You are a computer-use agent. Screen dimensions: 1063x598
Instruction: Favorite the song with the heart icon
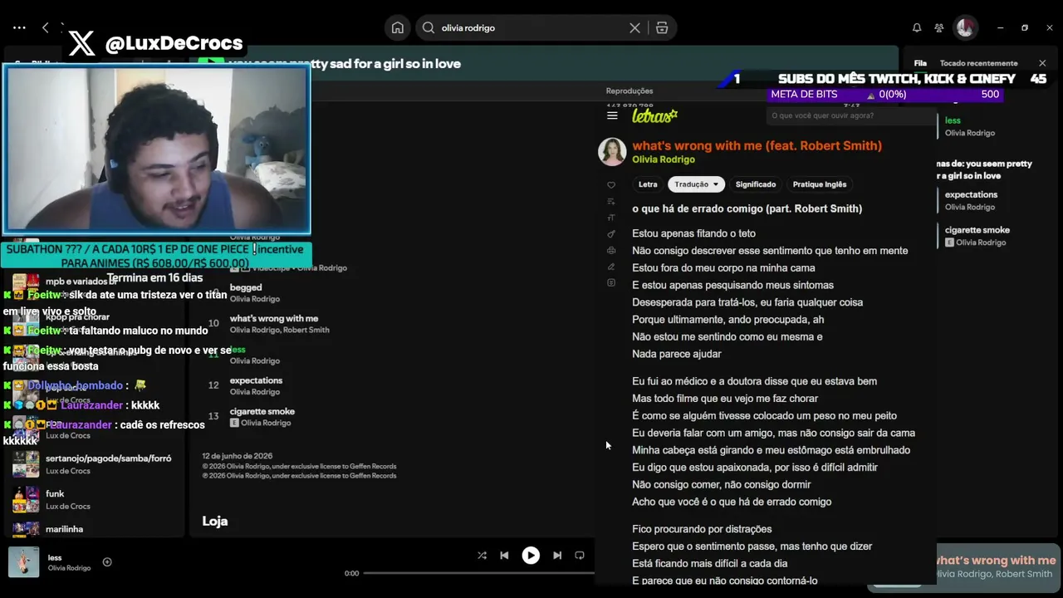coord(611,184)
